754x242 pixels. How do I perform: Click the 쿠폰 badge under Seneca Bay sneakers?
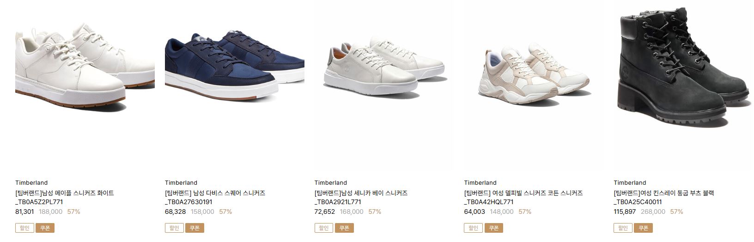344,228
